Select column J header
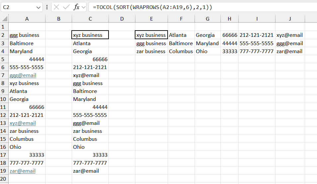The image size is (317, 184). point(290,19)
